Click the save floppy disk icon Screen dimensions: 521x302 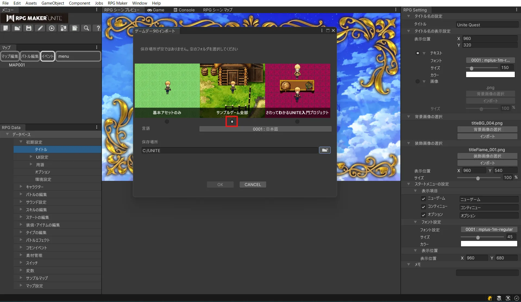tap(29, 28)
